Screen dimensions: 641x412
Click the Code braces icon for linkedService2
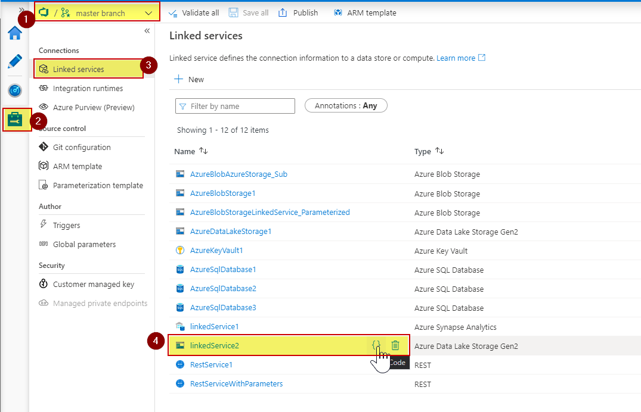coord(376,345)
